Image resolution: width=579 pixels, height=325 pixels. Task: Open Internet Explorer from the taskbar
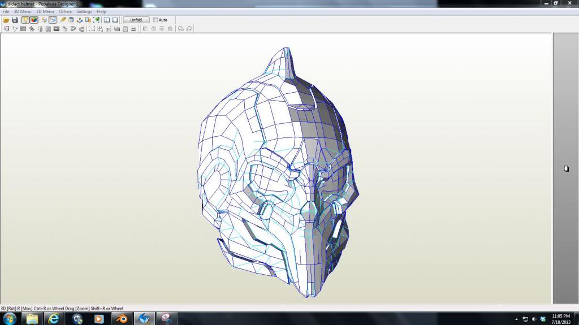point(54,319)
